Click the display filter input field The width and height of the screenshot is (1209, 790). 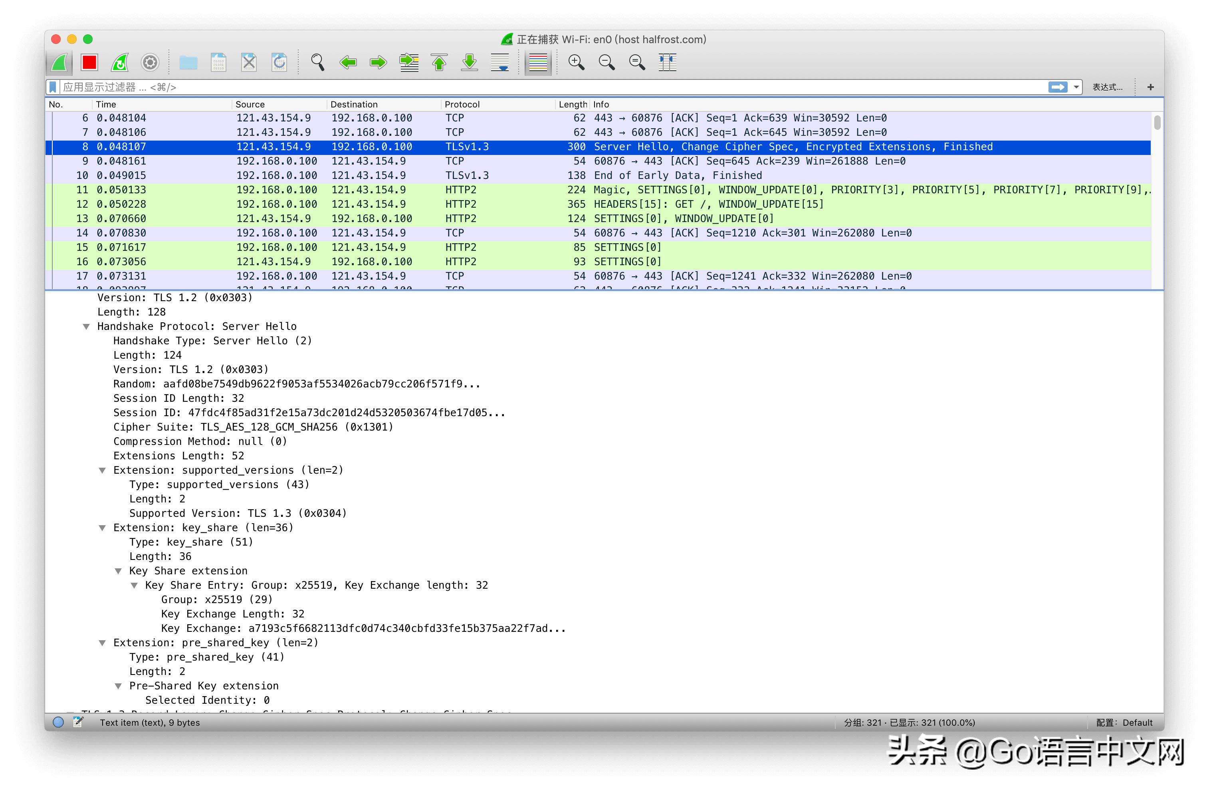(x=508, y=87)
